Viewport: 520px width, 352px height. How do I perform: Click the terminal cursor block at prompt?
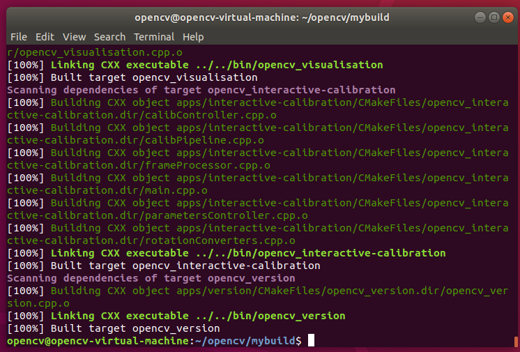tap(311, 340)
